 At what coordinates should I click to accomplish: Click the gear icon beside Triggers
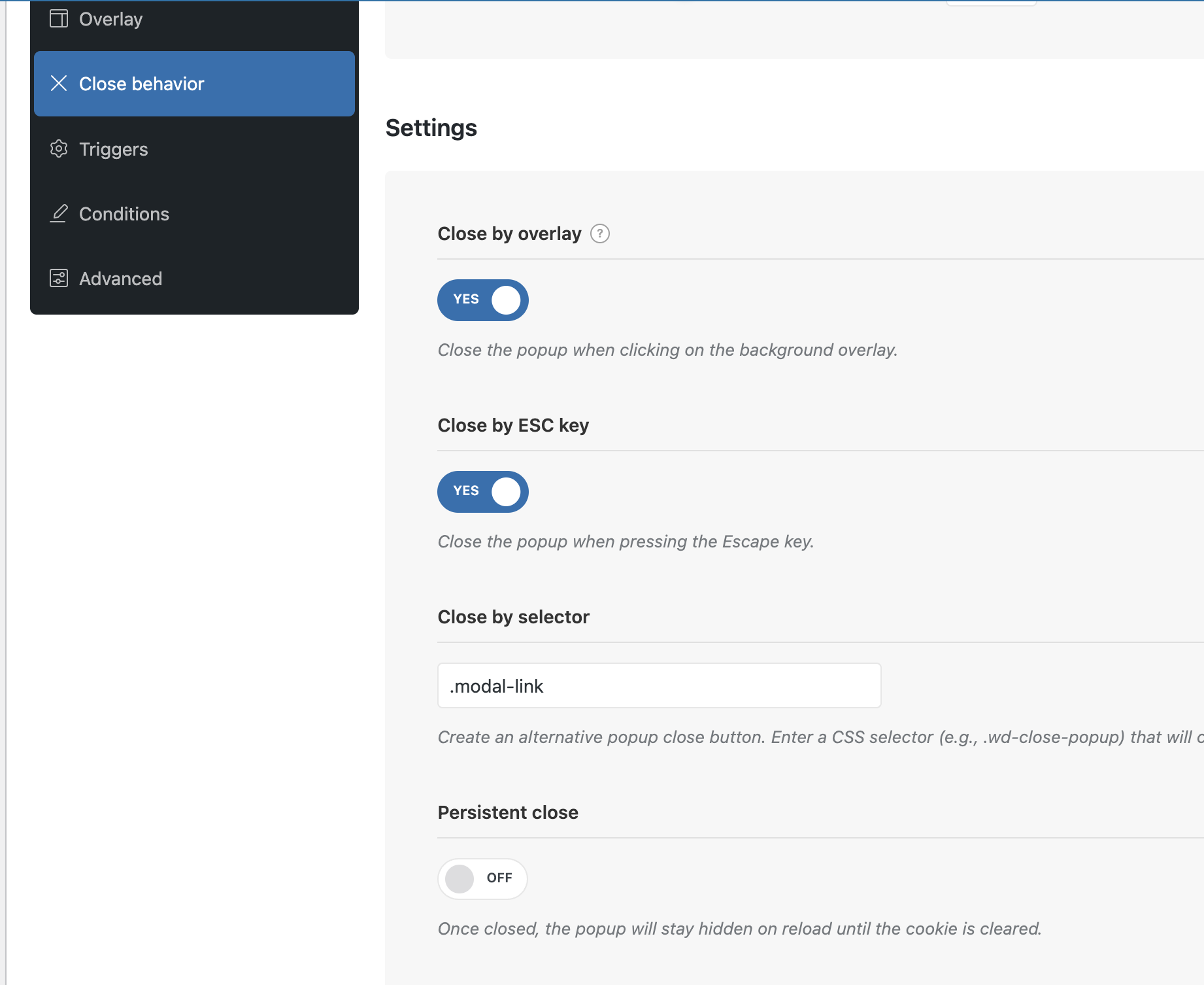click(x=59, y=148)
